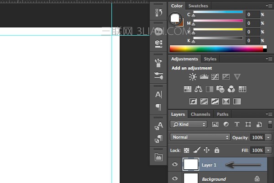Screen dimensions: 274x183
Task: Open the Kind filter dropdown
Action: click(x=189, y=124)
